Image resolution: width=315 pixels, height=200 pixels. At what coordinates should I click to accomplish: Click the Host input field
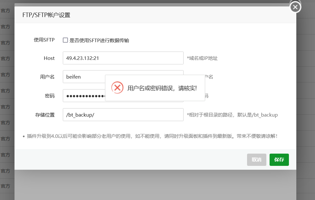[123, 58]
